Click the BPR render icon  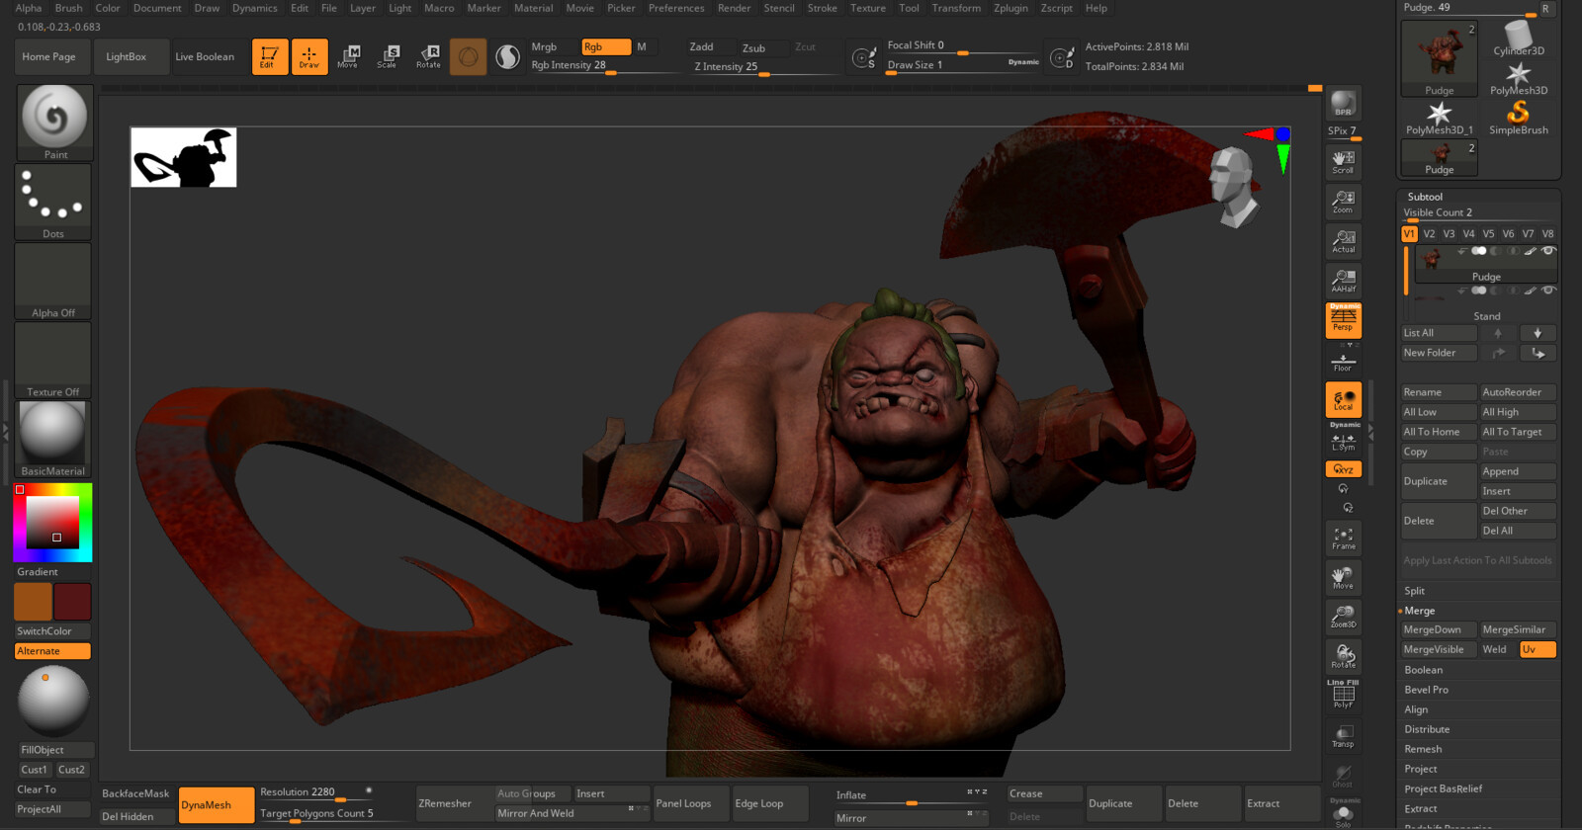pos(1343,104)
